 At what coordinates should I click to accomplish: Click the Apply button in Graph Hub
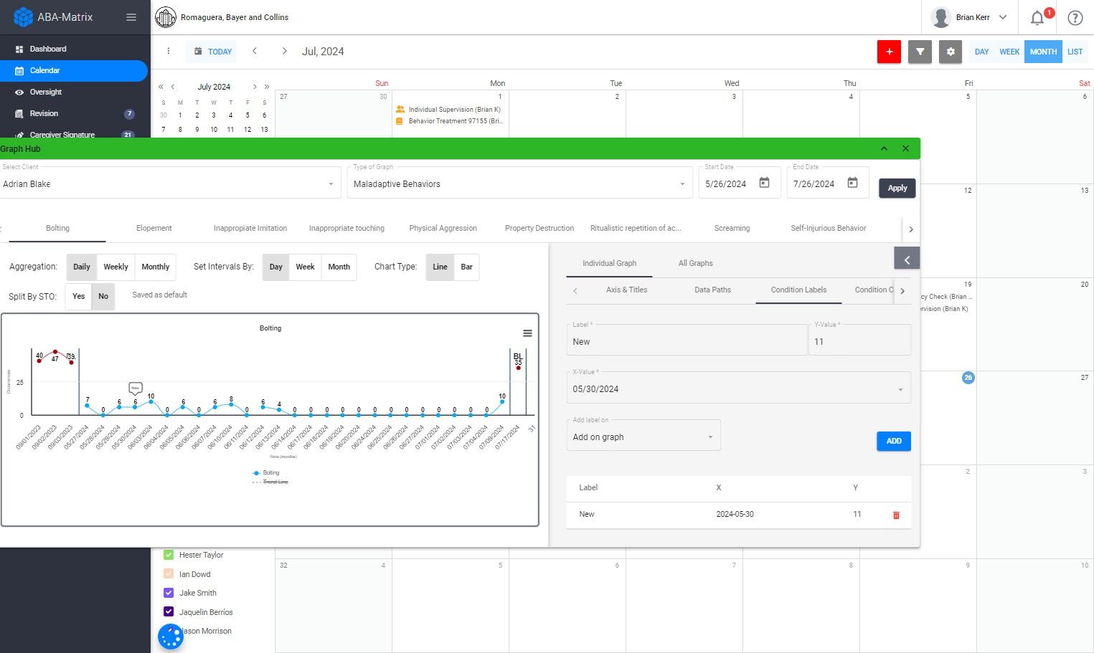pyautogui.click(x=897, y=188)
